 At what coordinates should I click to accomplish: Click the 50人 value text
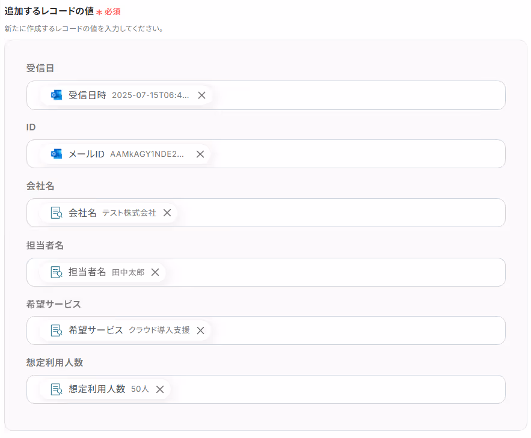[140, 389]
